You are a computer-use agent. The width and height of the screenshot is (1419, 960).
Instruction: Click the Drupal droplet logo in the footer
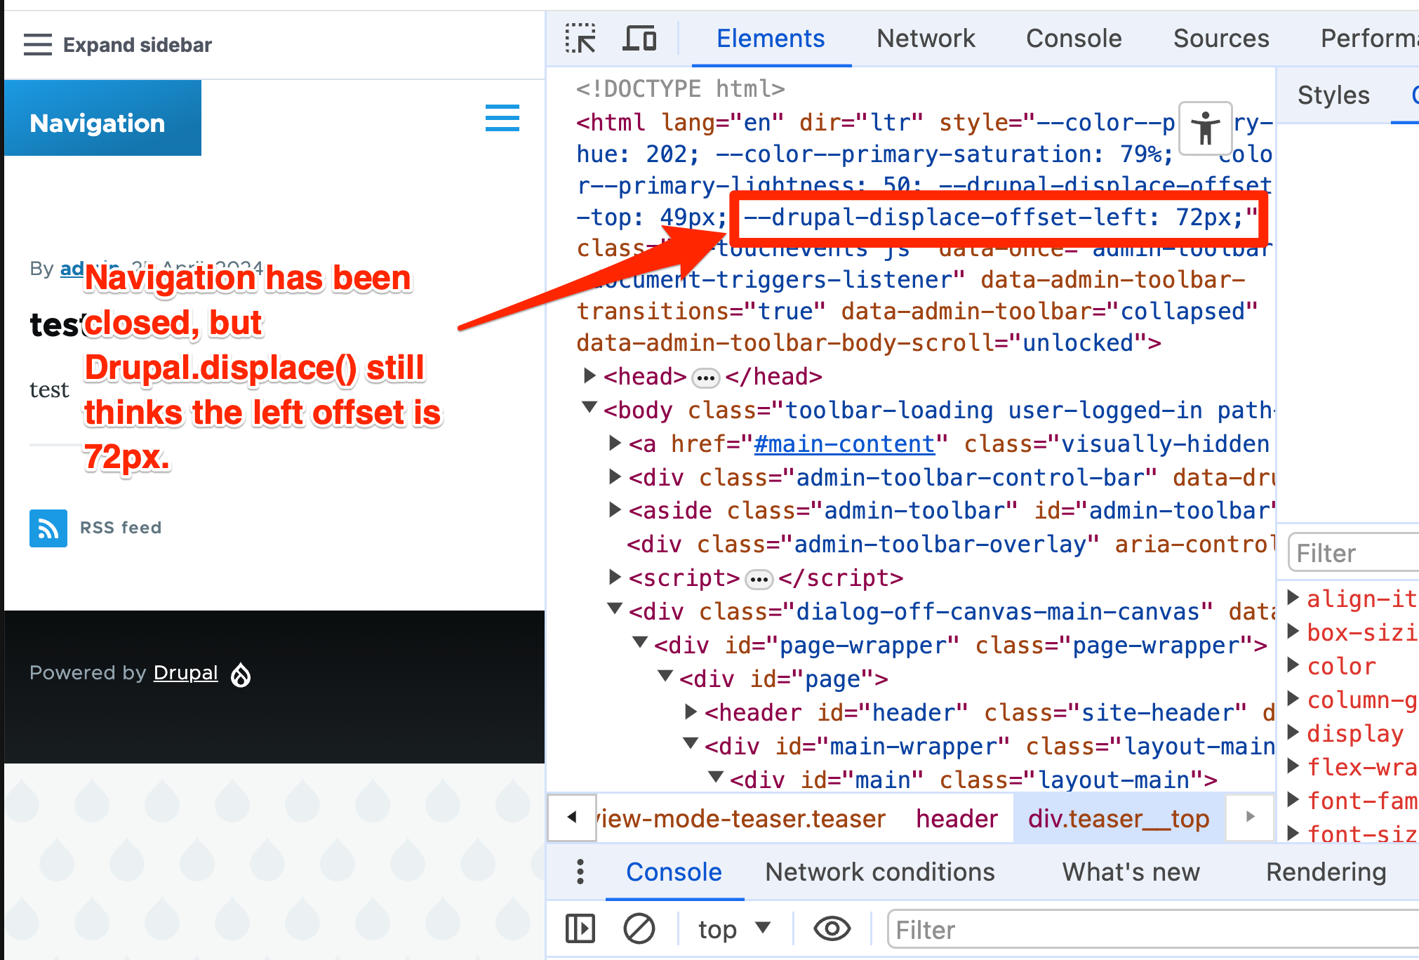click(241, 674)
